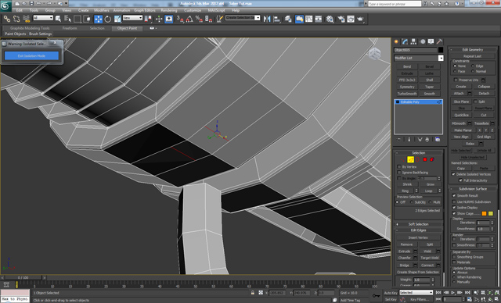501x303 pixels.
Task: Select the SubObj preview selection radio
Action: point(412,202)
